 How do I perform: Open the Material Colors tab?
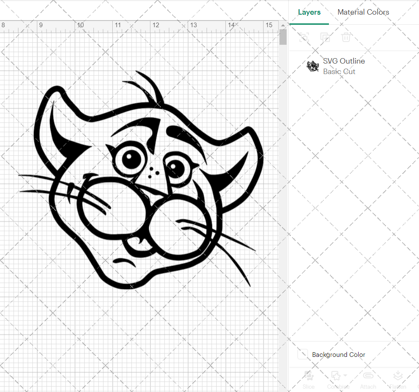click(363, 12)
